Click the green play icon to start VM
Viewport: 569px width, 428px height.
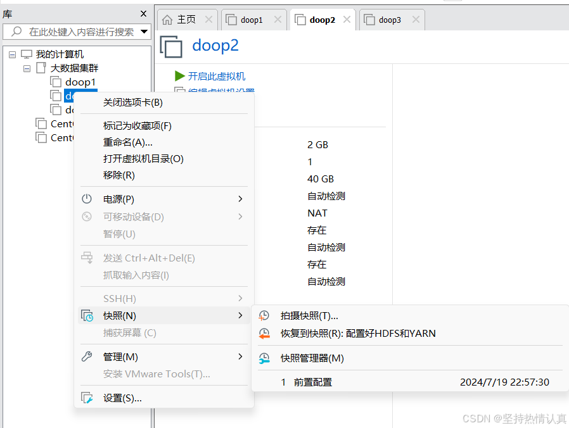click(179, 76)
